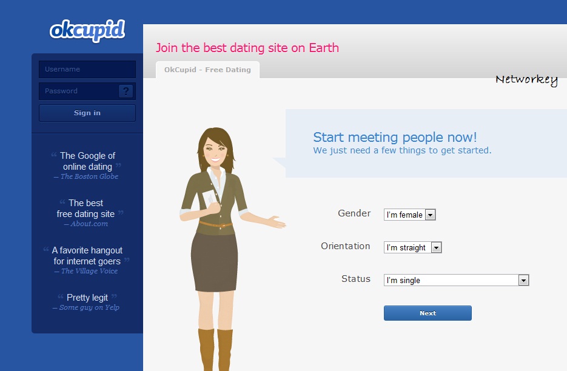This screenshot has height=371, width=567.
Task: Click the password help question mark icon
Action: click(x=126, y=91)
